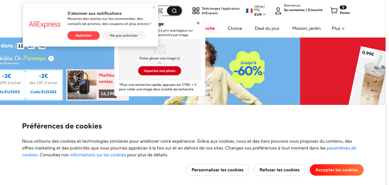389x185 pixels.
Task: Go to Maison, jardin category
Action: [306, 28]
